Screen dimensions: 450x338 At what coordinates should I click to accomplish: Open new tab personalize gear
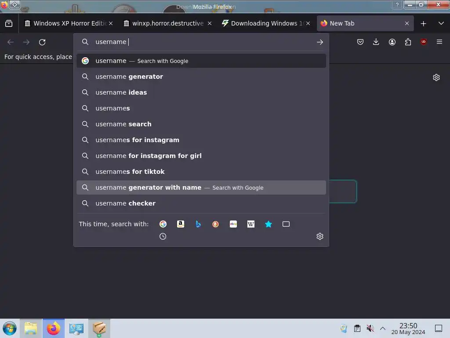point(436,77)
